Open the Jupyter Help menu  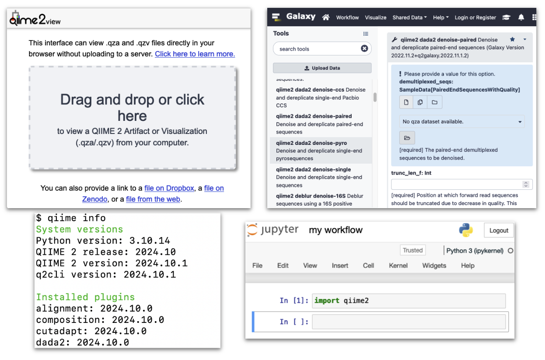[468, 265]
